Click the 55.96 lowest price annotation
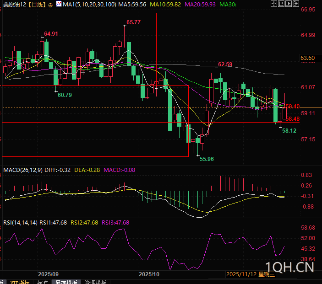Viewport: 322px width, 284px height. (x=207, y=159)
